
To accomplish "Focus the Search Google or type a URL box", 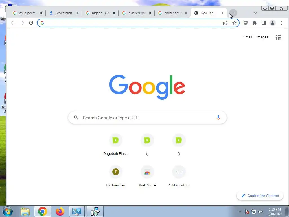I will (x=147, y=118).
